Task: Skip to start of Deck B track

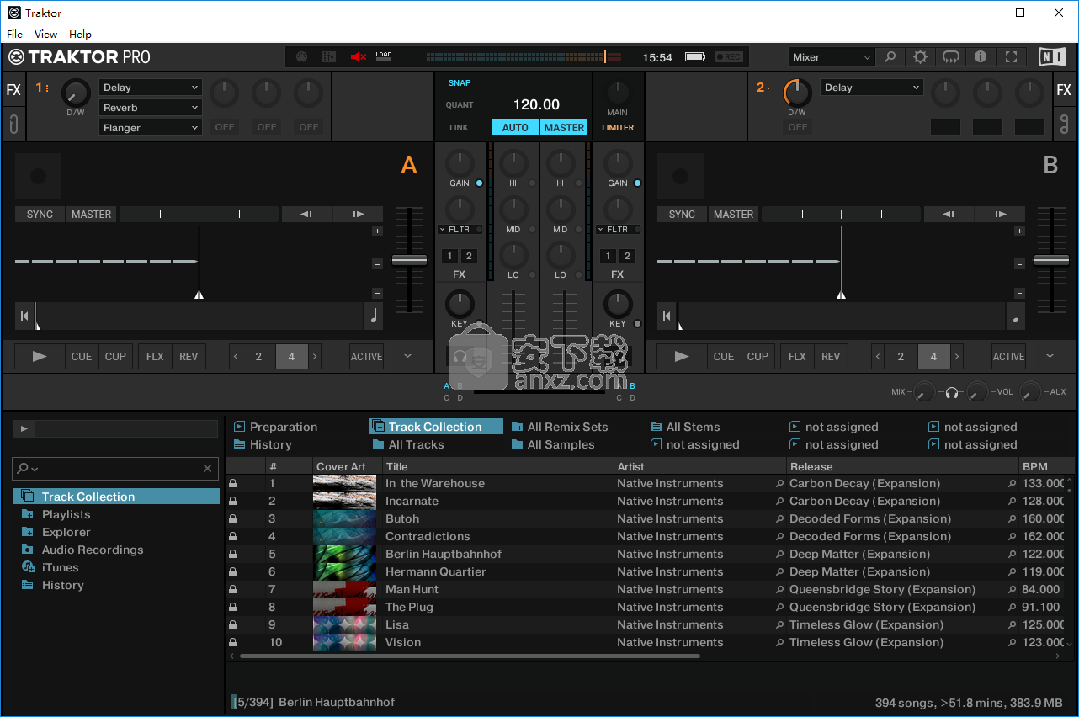Action: coord(667,316)
